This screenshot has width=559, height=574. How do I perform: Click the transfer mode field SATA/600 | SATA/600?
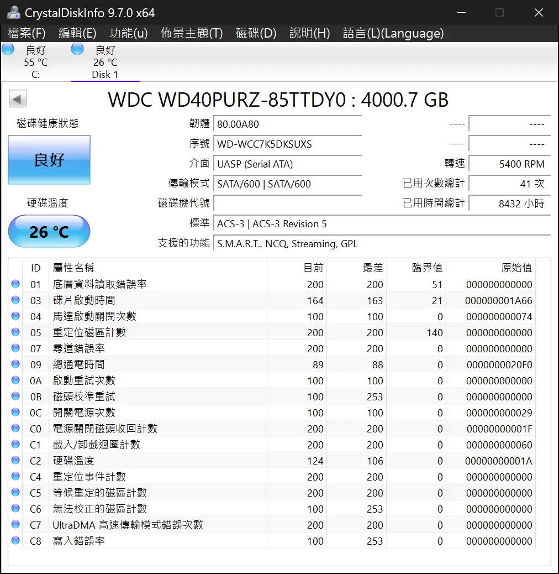click(x=287, y=184)
